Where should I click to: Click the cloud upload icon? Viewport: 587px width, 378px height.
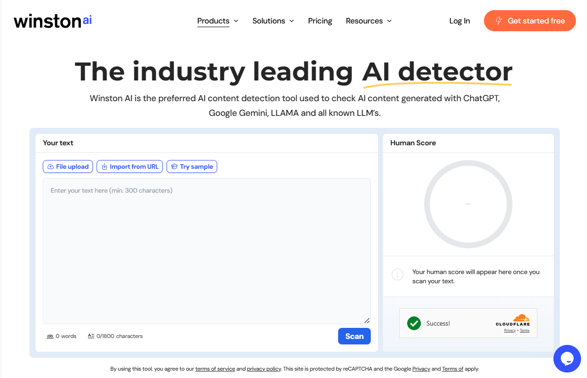point(51,166)
